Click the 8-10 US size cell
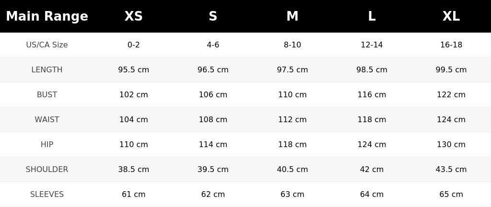This screenshot has width=491, height=207. pos(292,45)
